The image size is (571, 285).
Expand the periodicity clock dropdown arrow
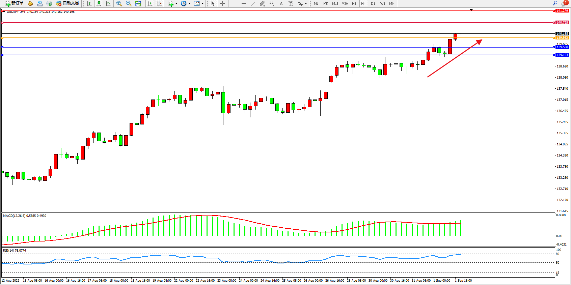click(189, 3)
